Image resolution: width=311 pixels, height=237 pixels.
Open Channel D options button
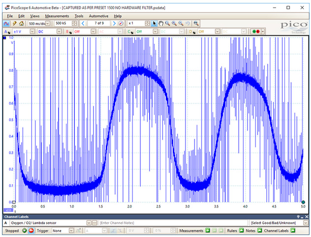point(192,31)
